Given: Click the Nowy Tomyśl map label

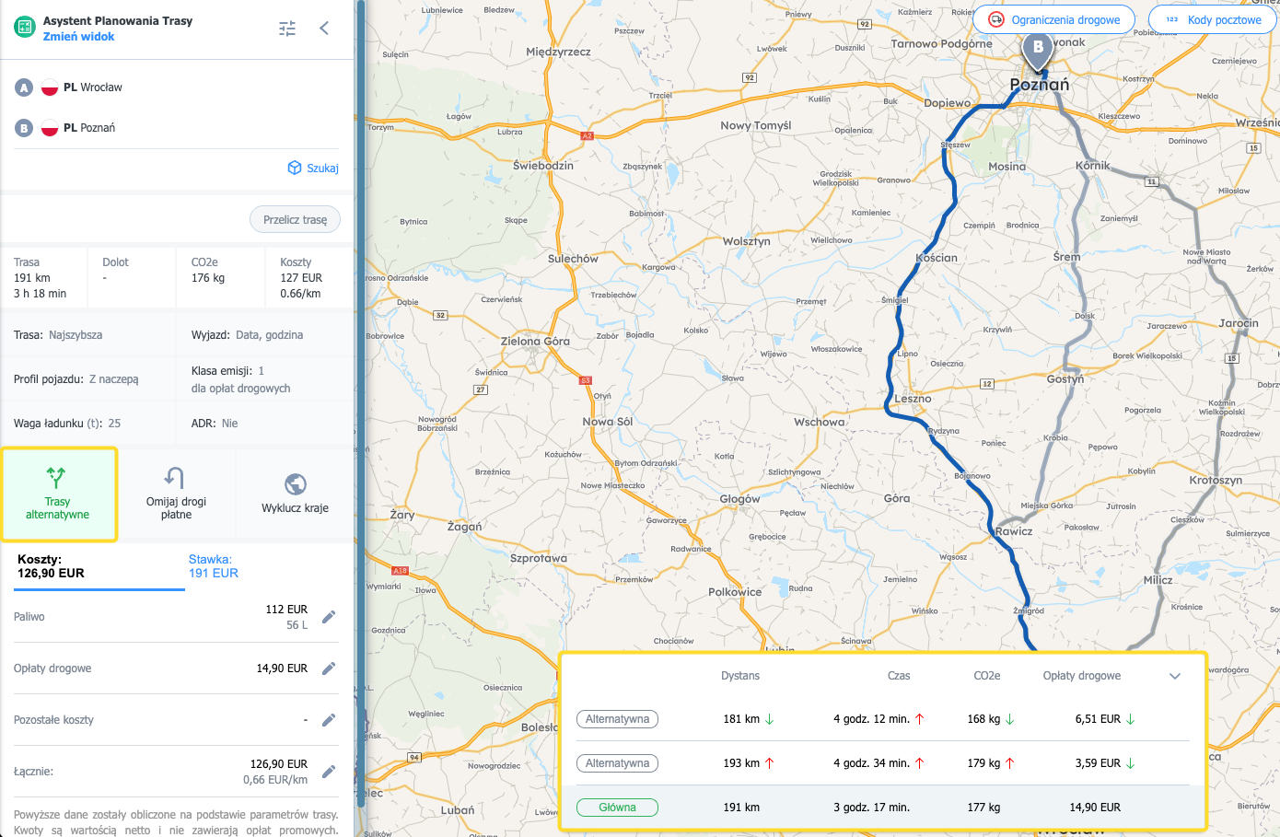Looking at the screenshot, I should (x=755, y=125).
